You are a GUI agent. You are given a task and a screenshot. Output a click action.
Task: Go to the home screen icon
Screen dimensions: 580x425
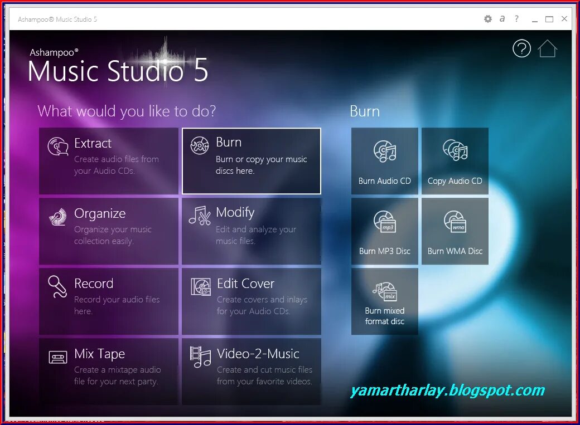[548, 48]
